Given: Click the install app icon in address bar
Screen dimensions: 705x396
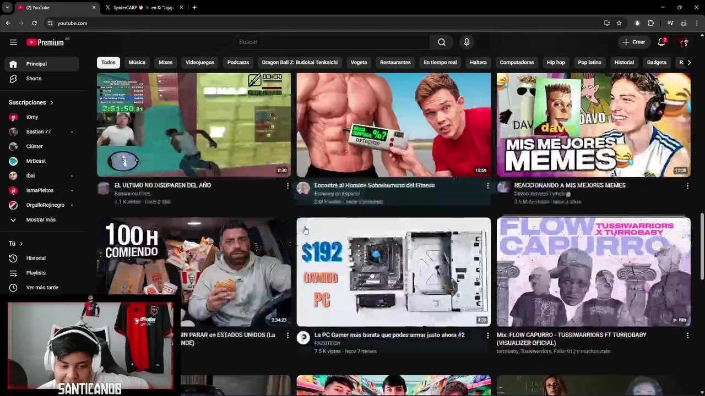Looking at the screenshot, I should coord(607,23).
